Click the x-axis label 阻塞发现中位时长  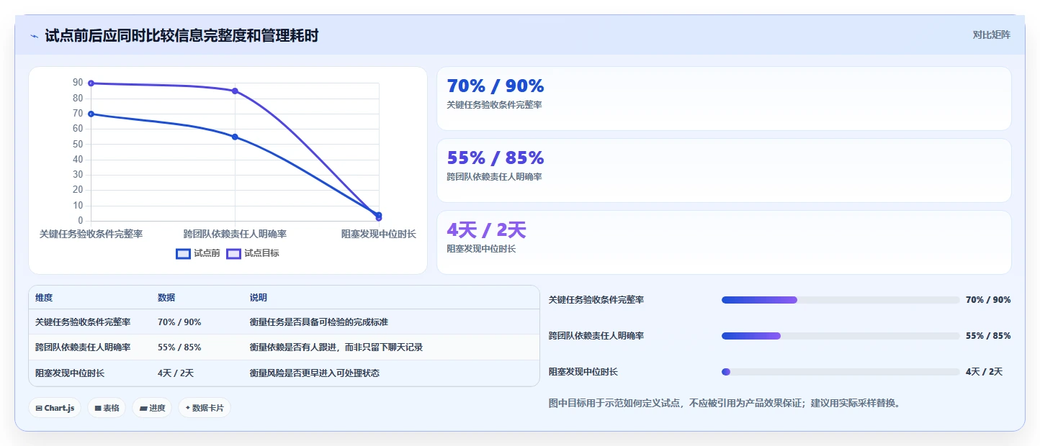379,235
